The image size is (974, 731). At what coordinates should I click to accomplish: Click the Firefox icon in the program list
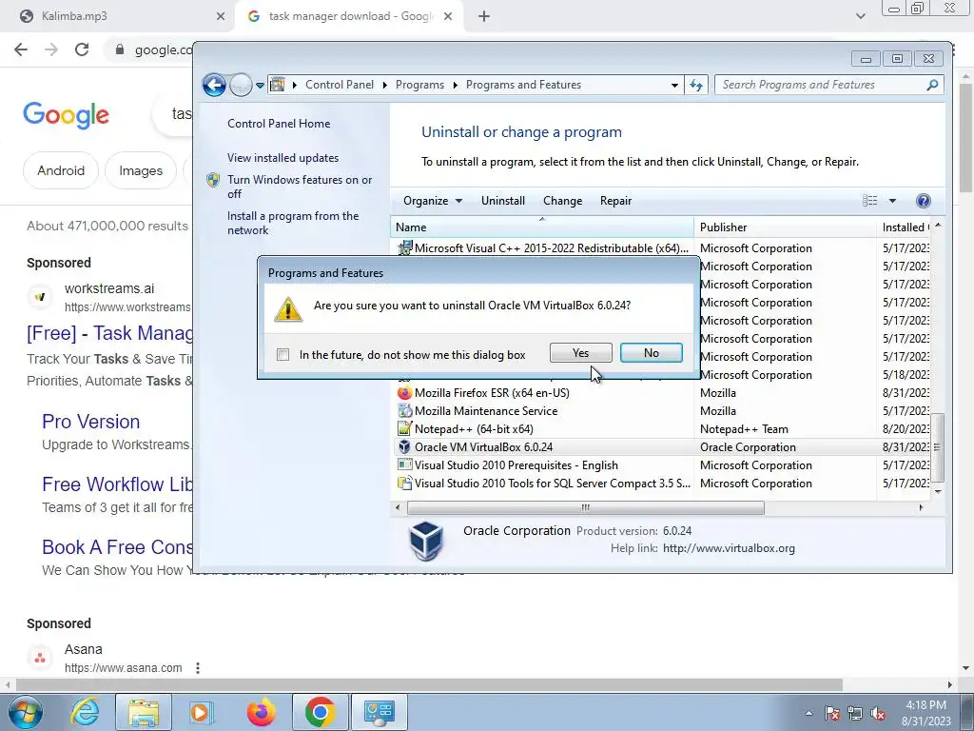[404, 393]
